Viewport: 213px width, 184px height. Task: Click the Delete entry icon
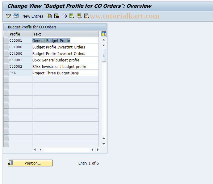57,16
